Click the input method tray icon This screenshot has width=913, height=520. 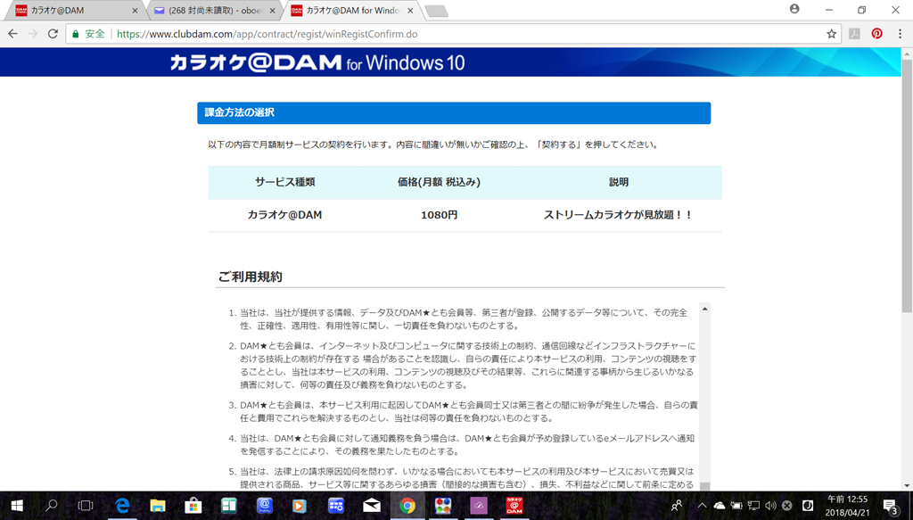click(x=808, y=506)
